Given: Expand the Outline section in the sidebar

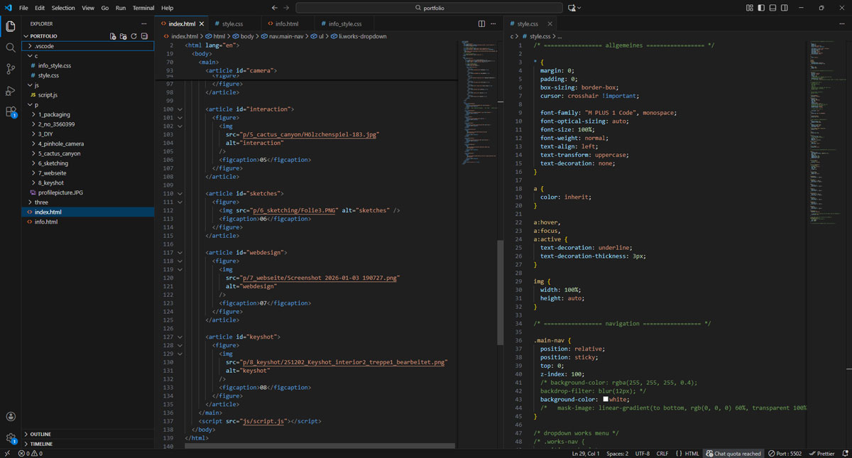Looking at the screenshot, I should [x=39, y=434].
